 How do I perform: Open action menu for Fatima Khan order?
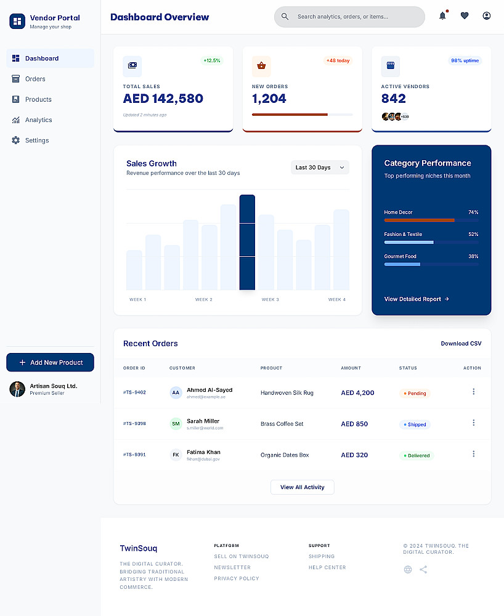pos(473,454)
